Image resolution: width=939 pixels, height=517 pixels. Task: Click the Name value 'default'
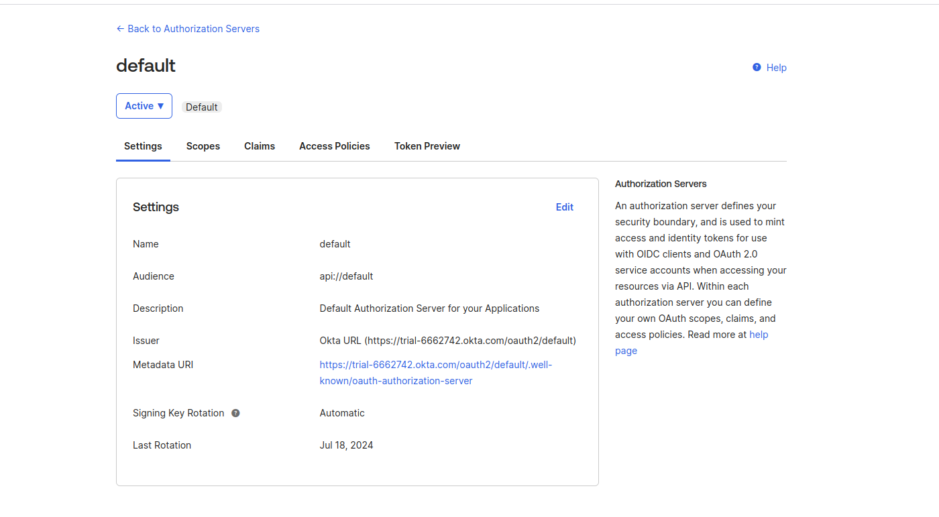pos(335,244)
